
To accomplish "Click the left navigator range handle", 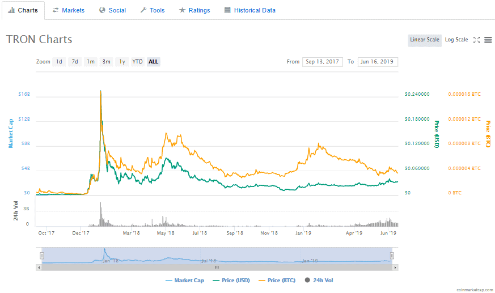I will click(x=41, y=256).
